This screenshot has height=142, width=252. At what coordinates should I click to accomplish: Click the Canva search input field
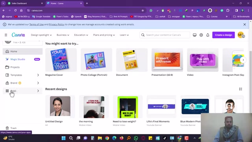click(165, 35)
